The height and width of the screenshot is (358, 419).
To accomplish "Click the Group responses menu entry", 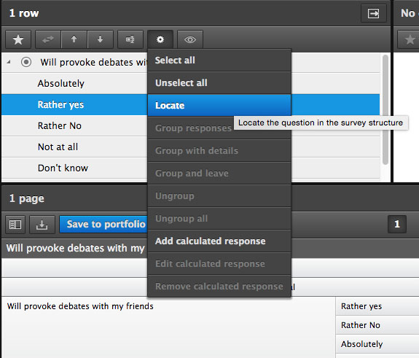I will click(219, 128).
